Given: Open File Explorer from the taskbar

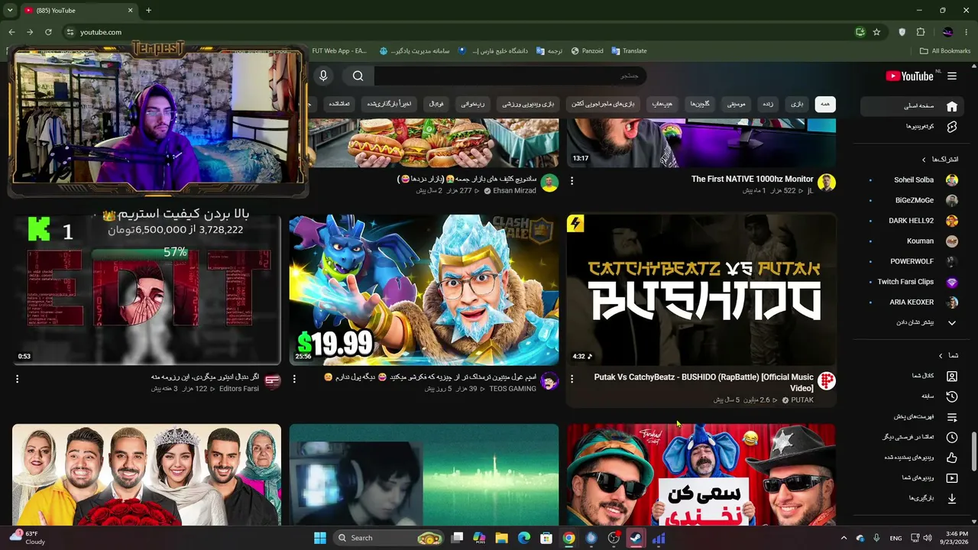Looking at the screenshot, I should click(x=501, y=538).
